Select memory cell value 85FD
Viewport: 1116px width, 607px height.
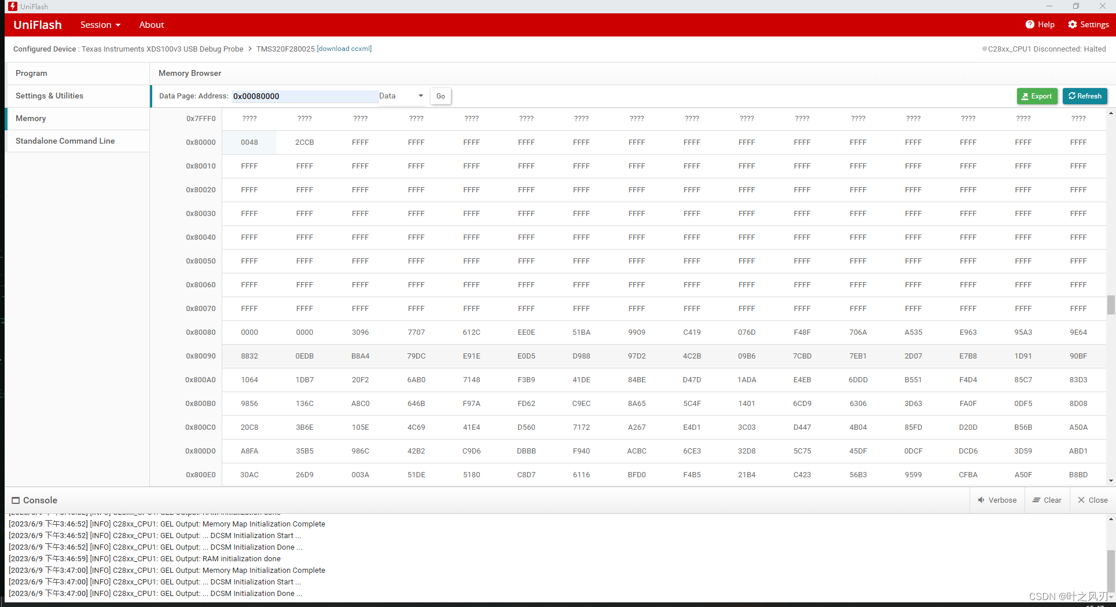[913, 427]
